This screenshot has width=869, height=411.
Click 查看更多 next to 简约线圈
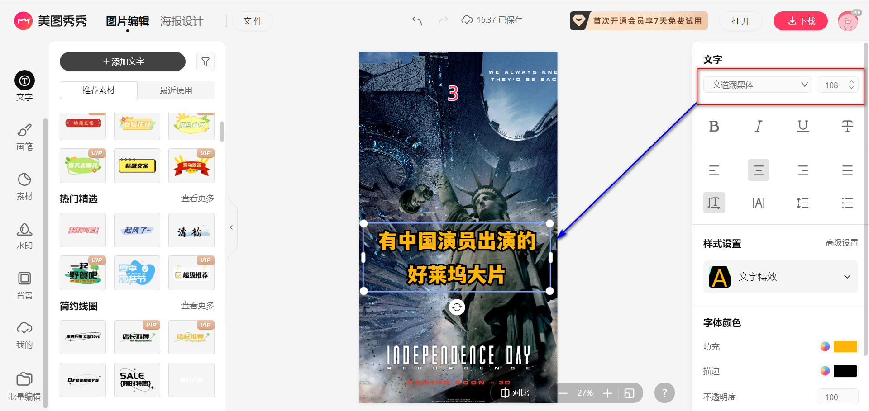198,306
